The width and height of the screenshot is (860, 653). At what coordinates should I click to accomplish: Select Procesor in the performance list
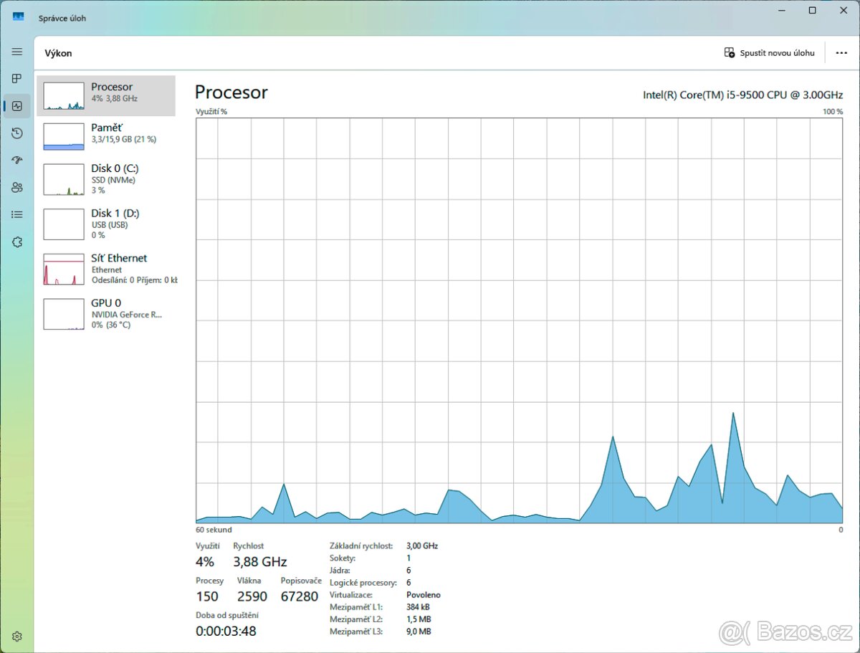tap(106, 95)
